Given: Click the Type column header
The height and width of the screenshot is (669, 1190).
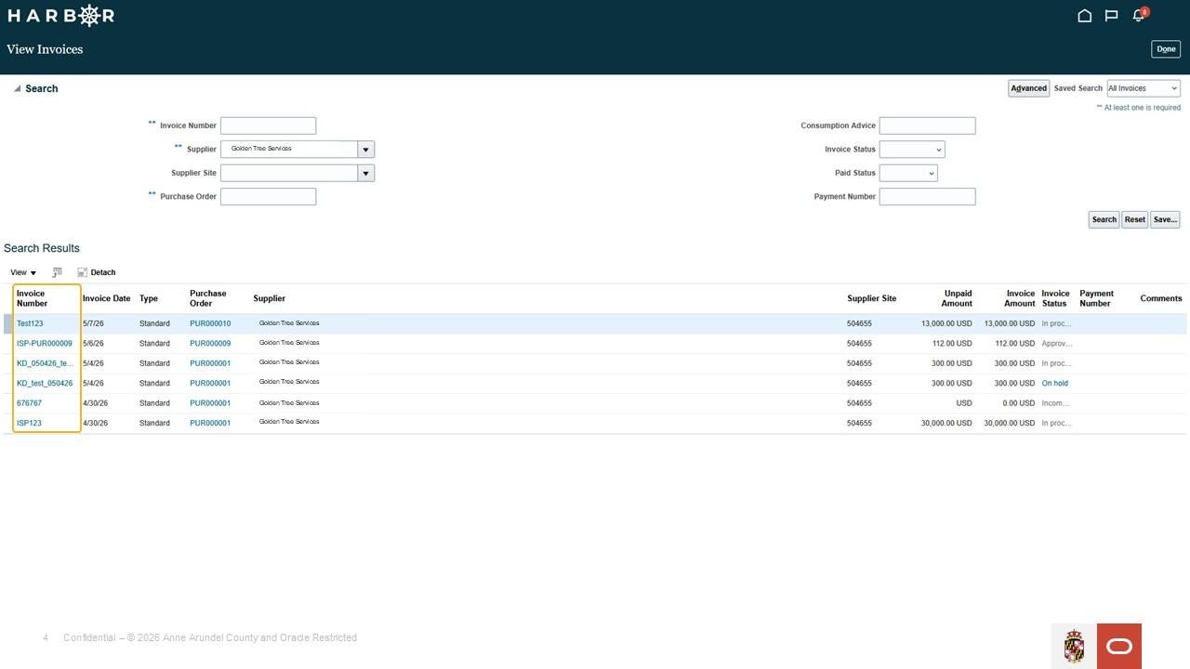Looking at the screenshot, I should pos(149,298).
